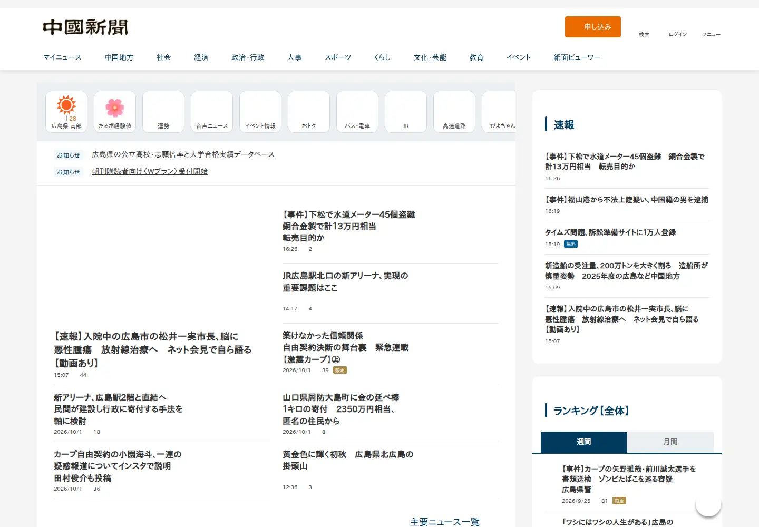Click the round floating button at bottom right
This screenshot has height=527, width=759.
[x=708, y=504]
